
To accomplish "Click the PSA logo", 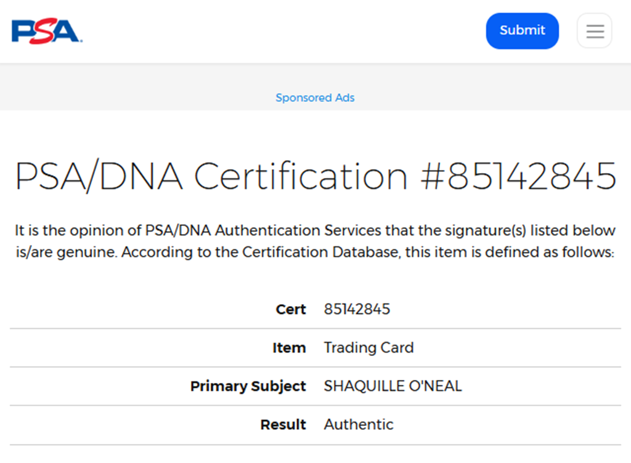I will click(47, 31).
